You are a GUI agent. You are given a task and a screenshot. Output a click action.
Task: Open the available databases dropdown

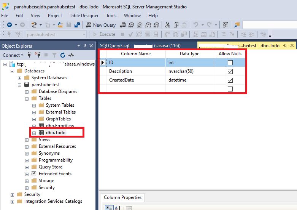pyautogui.click(x=84, y=35)
